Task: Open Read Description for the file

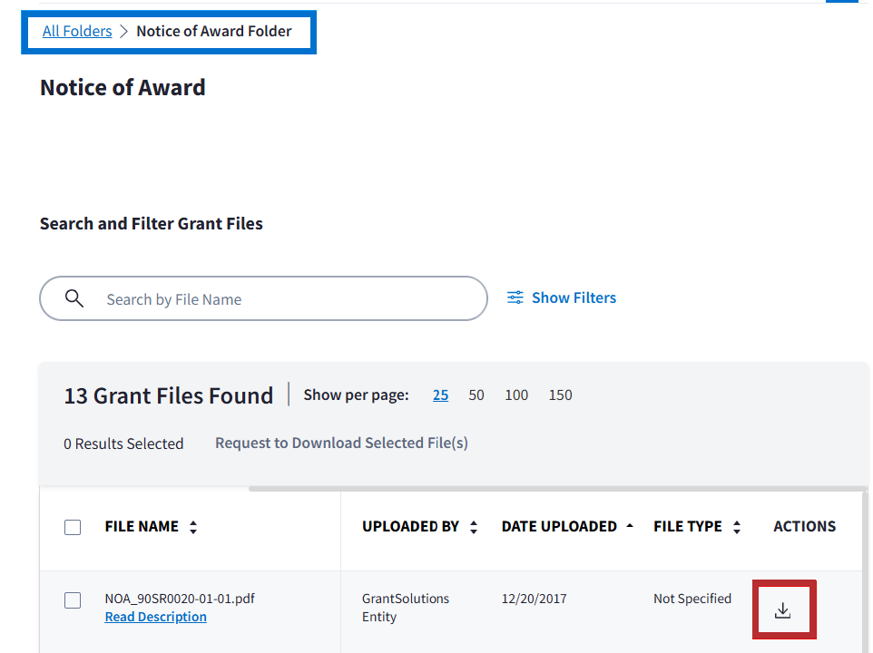Action: [x=155, y=617]
